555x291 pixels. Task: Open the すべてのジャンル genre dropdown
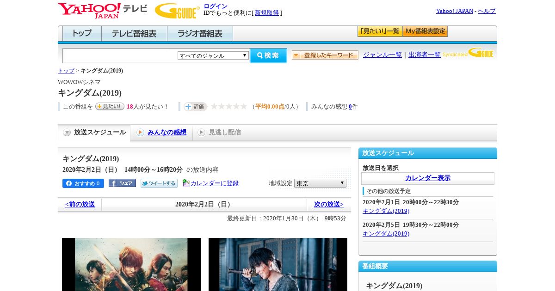pyautogui.click(x=213, y=55)
